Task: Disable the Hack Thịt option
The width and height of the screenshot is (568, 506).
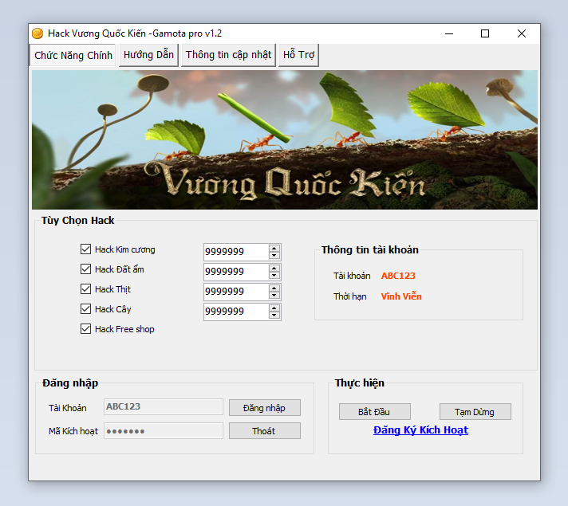Action: (x=86, y=289)
